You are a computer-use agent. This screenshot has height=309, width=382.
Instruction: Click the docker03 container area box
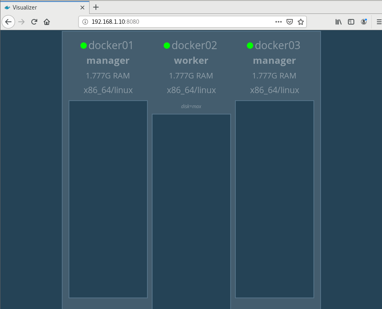275,199
